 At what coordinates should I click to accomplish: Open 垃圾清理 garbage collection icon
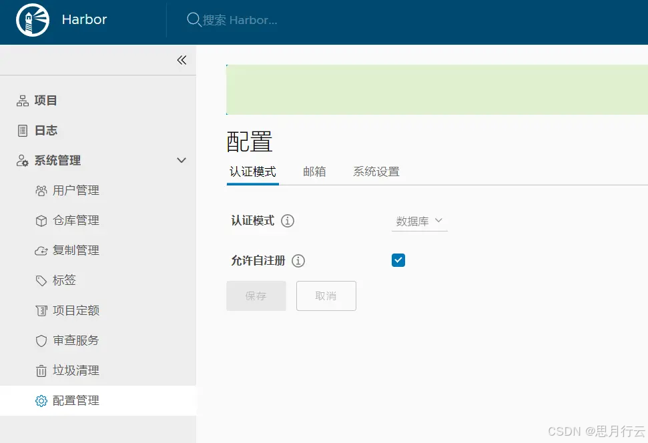pos(40,370)
